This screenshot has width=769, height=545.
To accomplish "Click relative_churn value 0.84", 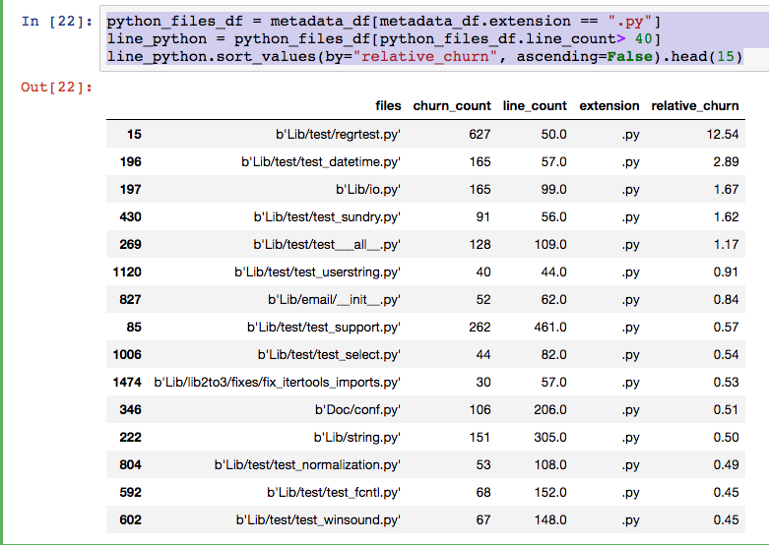I will [x=726, y=299].
